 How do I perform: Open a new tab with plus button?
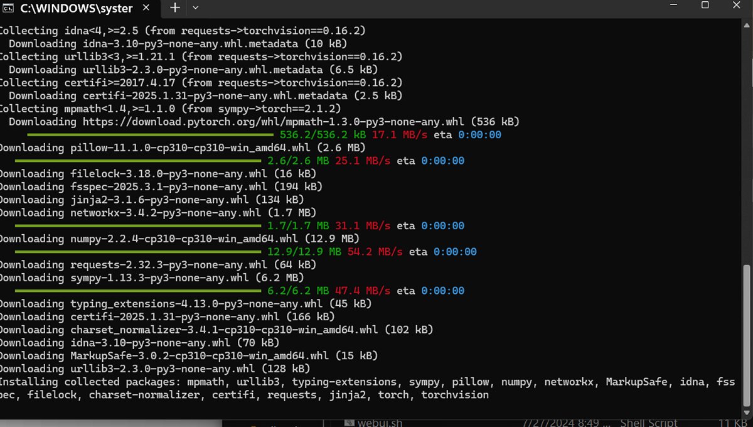click(x=175, y=8)
